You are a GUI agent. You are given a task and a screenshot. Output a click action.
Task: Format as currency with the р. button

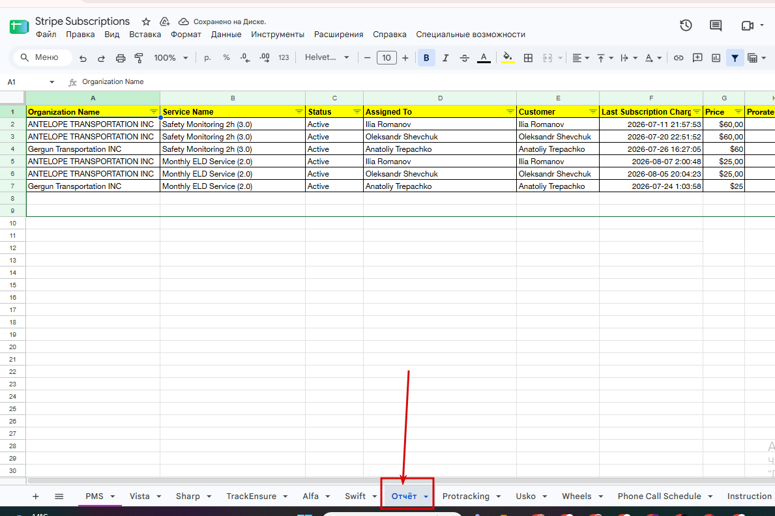(207, 58)
